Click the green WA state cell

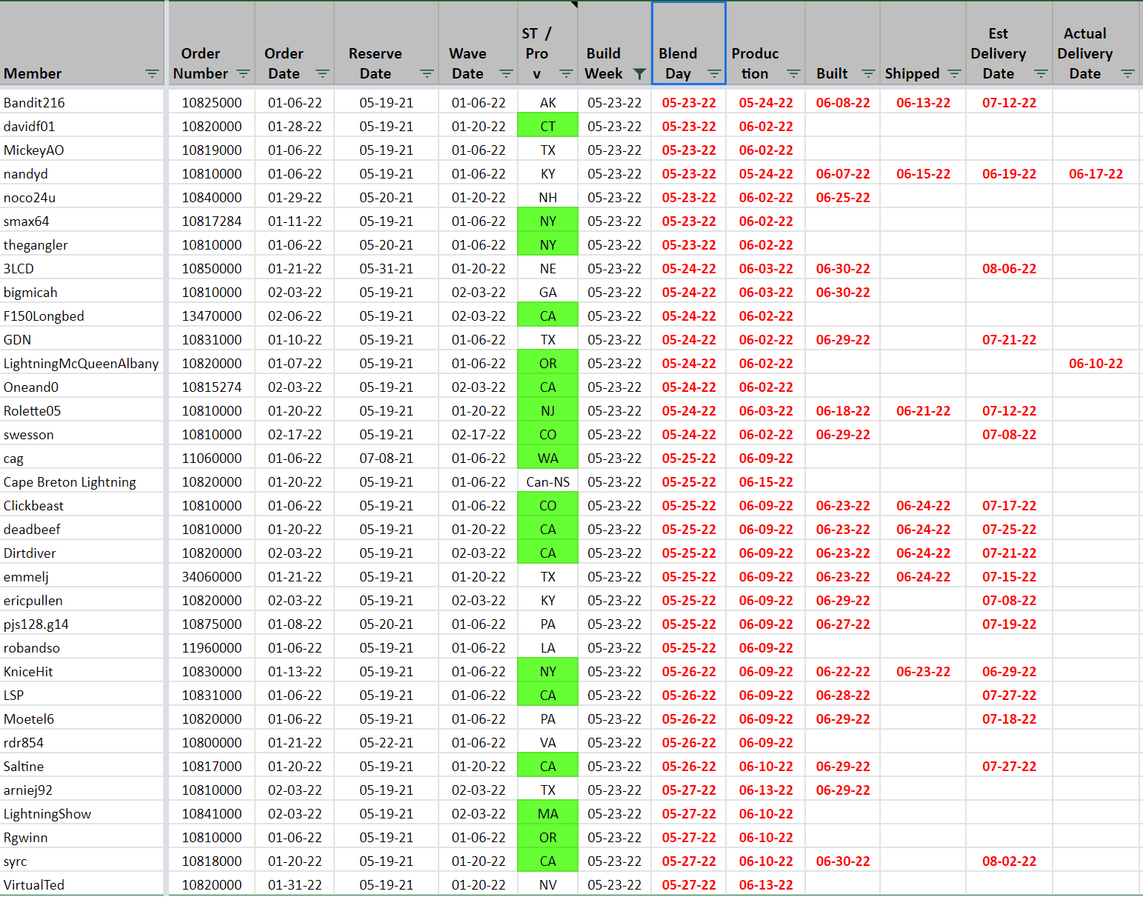[x=547, y=458]
